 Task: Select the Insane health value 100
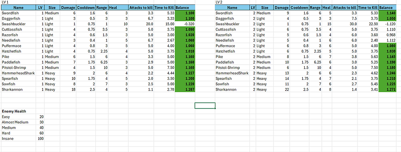coord(40,139)
